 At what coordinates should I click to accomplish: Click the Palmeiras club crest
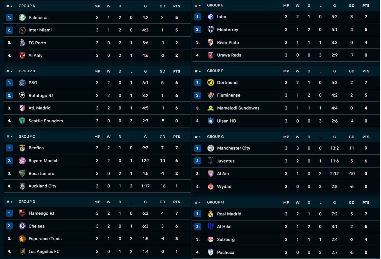pyautogui.click(x=22, y=17)
